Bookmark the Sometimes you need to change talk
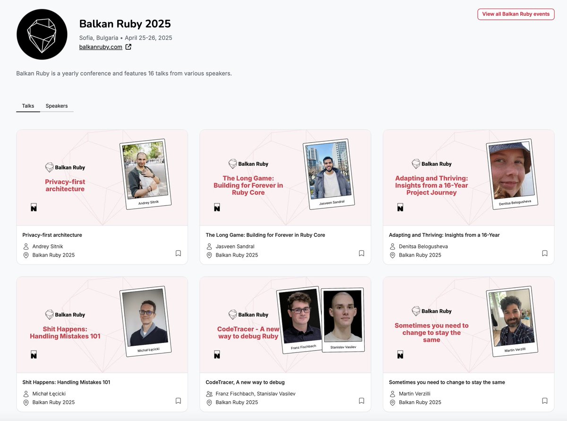 pyautogui.click(x=545, y=401)
